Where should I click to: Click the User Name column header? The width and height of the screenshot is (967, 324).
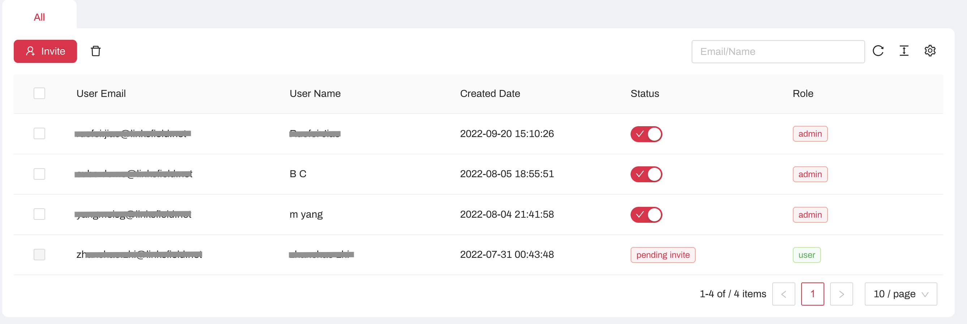315,94
